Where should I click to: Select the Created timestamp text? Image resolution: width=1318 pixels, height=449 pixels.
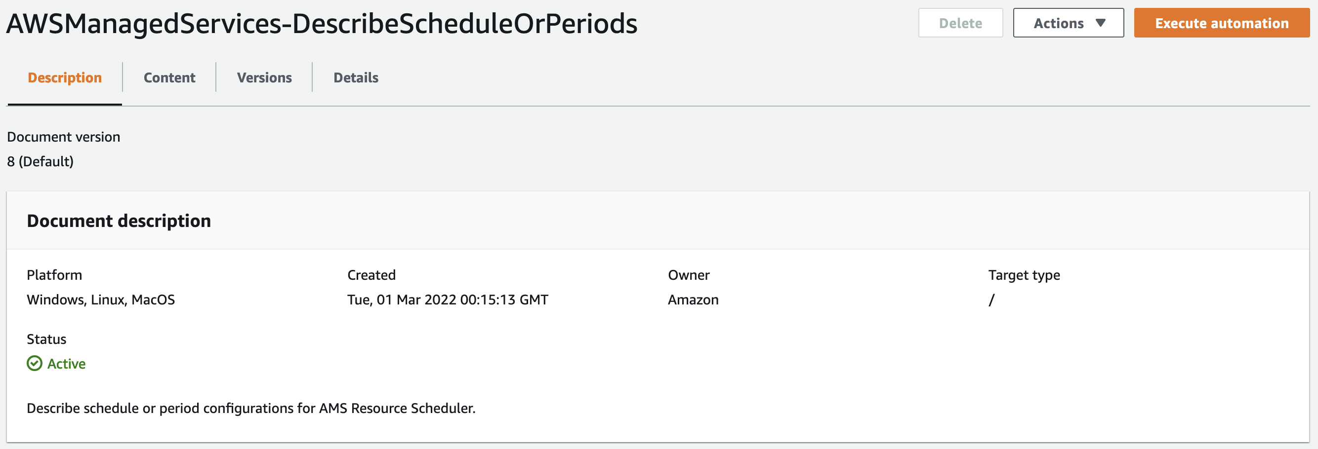447,300
